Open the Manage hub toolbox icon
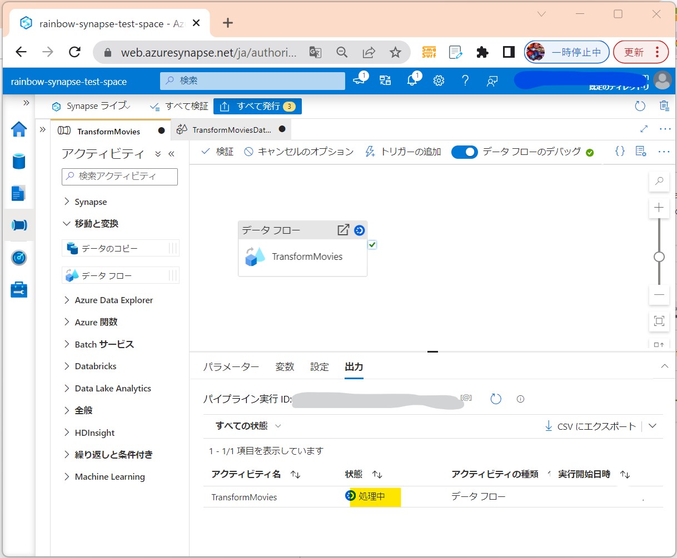677x558 pixels. tap(19, 289)
